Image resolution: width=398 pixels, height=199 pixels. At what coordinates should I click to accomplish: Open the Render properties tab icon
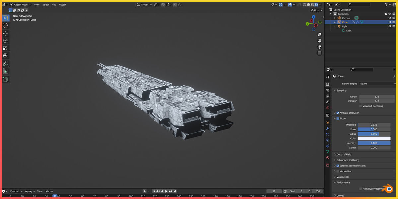tap(328, 85)
